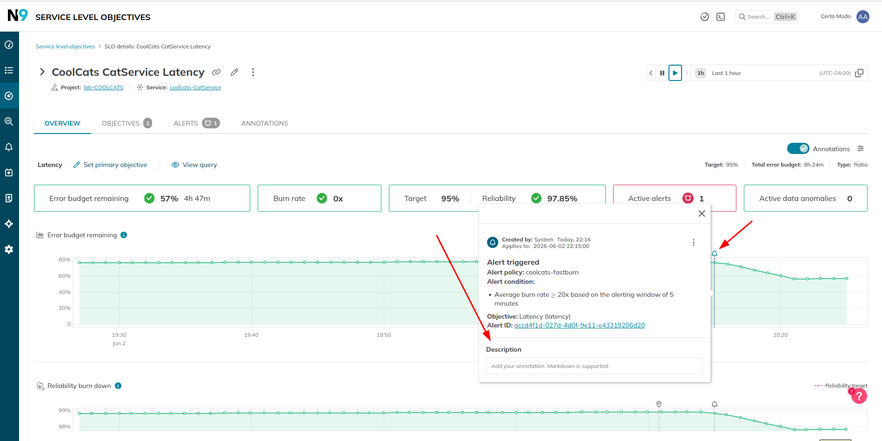Show info for Error budget remaining chart

point(124,235)
